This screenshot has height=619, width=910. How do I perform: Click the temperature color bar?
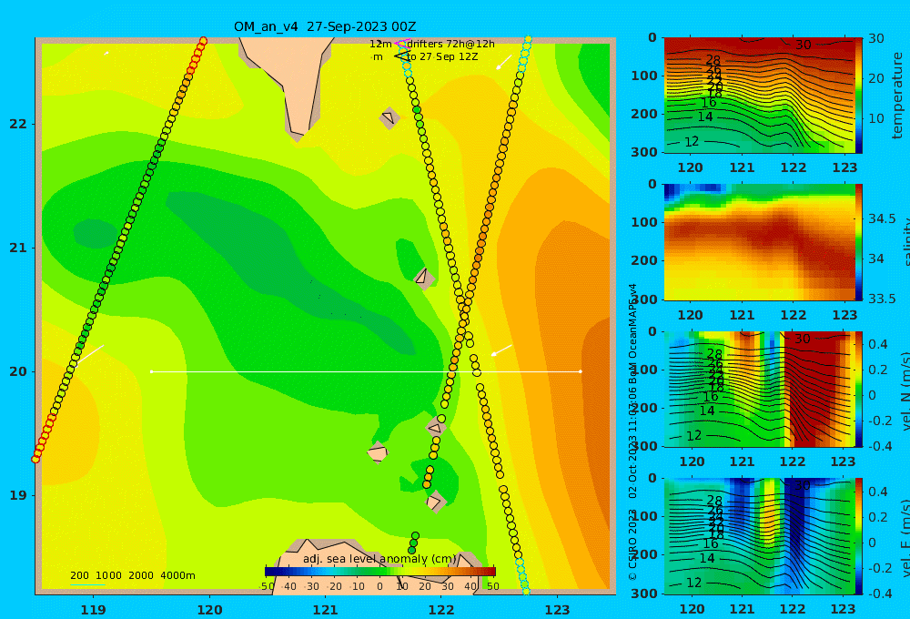[858, 96]
